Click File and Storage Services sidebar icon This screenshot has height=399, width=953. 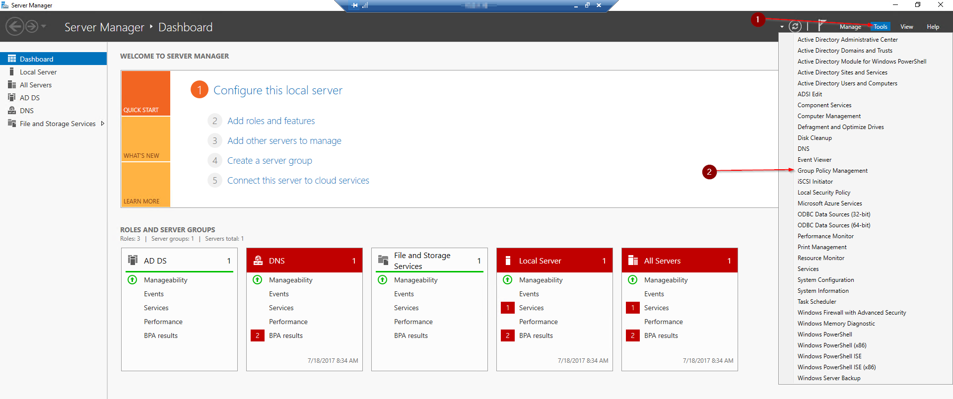12,123
